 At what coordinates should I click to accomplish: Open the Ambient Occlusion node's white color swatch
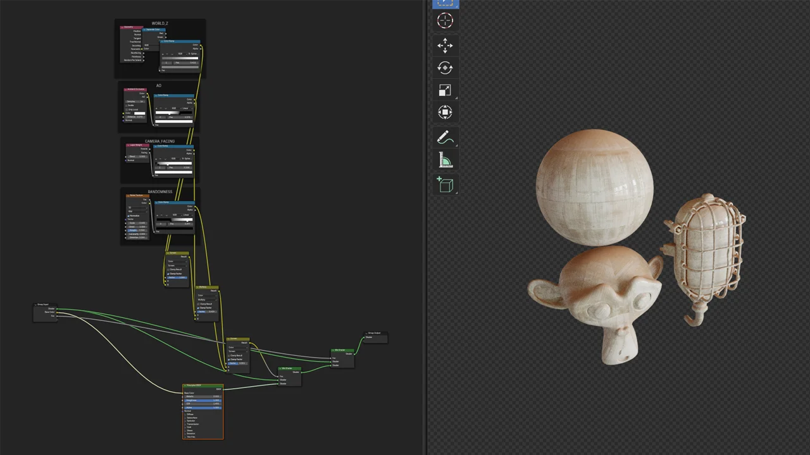(140, 113)
